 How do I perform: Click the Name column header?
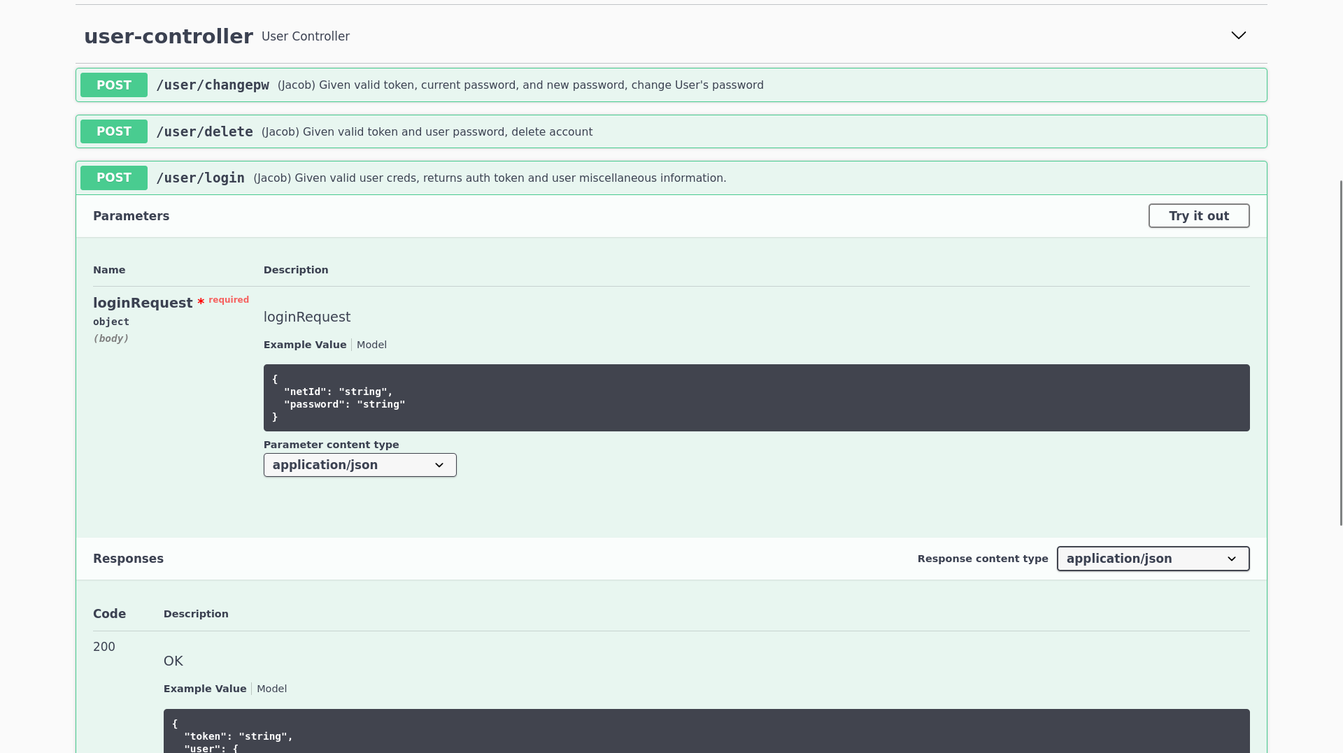109,270
